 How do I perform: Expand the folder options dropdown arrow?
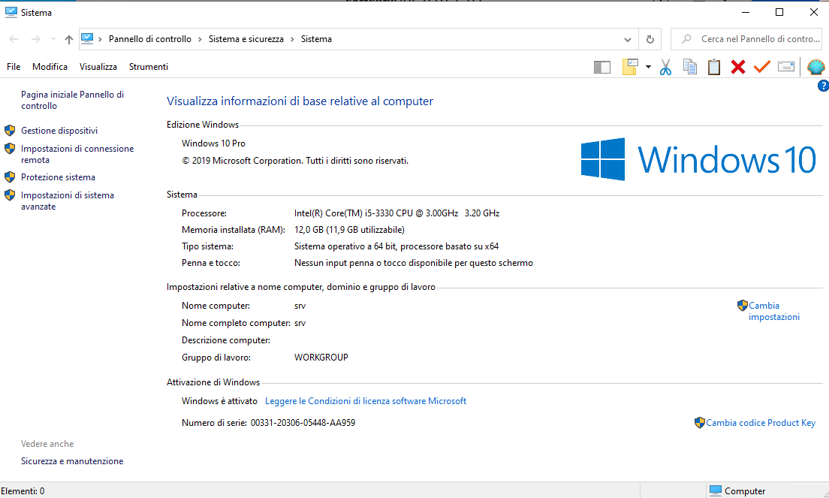[x=648, y=67]
